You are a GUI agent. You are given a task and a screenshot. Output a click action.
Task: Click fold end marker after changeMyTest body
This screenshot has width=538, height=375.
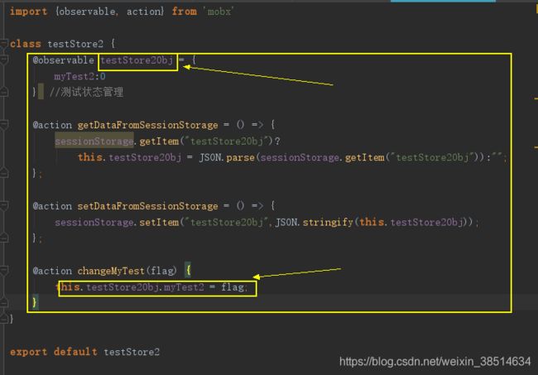click(4, 302)
